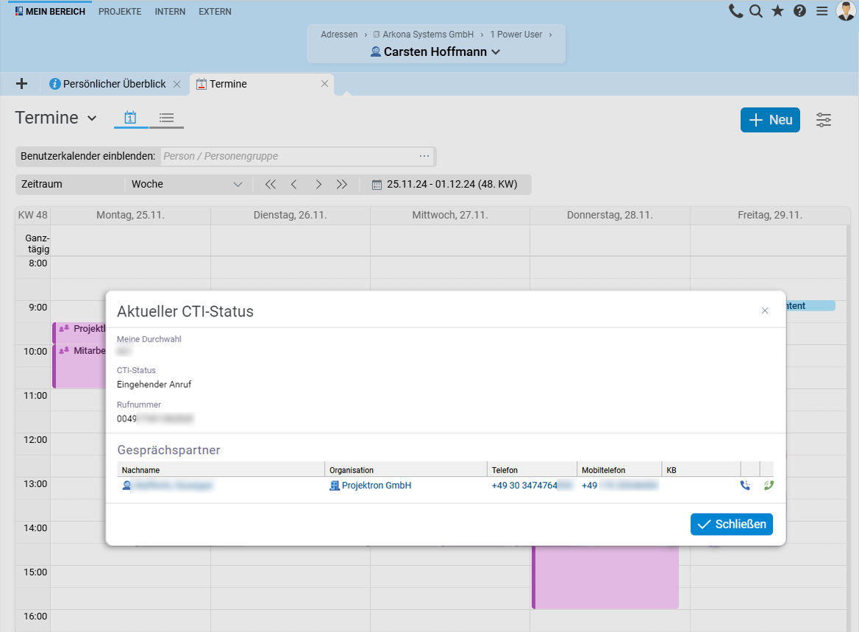
Task: Open Projektron GmbH organisation link
Action: pos(377,485)
